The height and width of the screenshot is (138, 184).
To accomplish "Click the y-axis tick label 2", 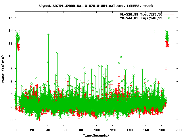I will (11, 107).
